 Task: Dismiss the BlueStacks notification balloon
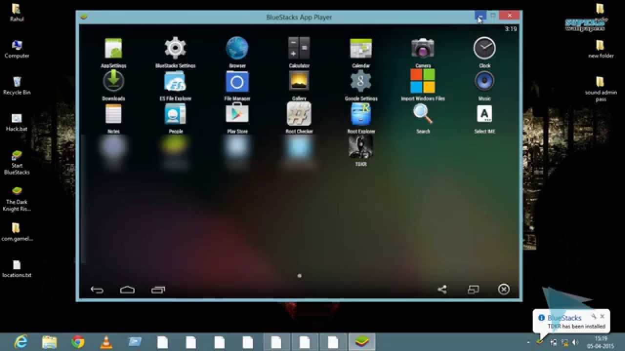click(602, 316)
